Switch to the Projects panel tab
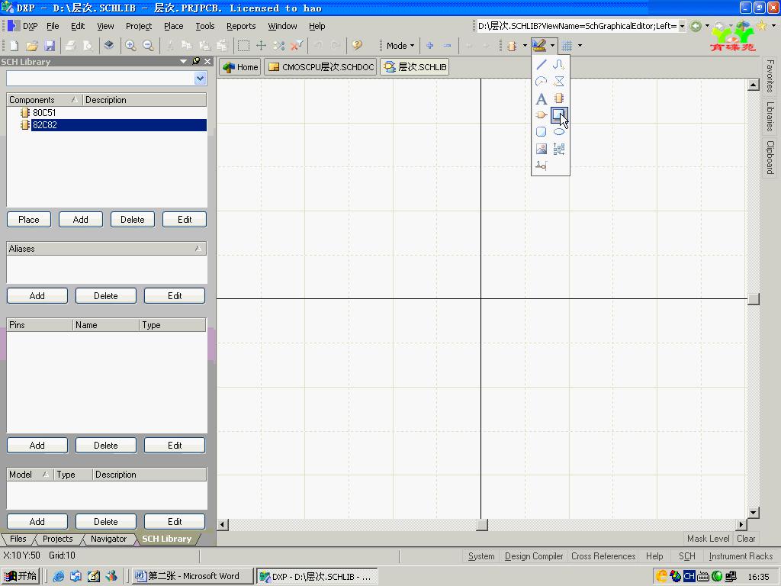 pos(57,539)
